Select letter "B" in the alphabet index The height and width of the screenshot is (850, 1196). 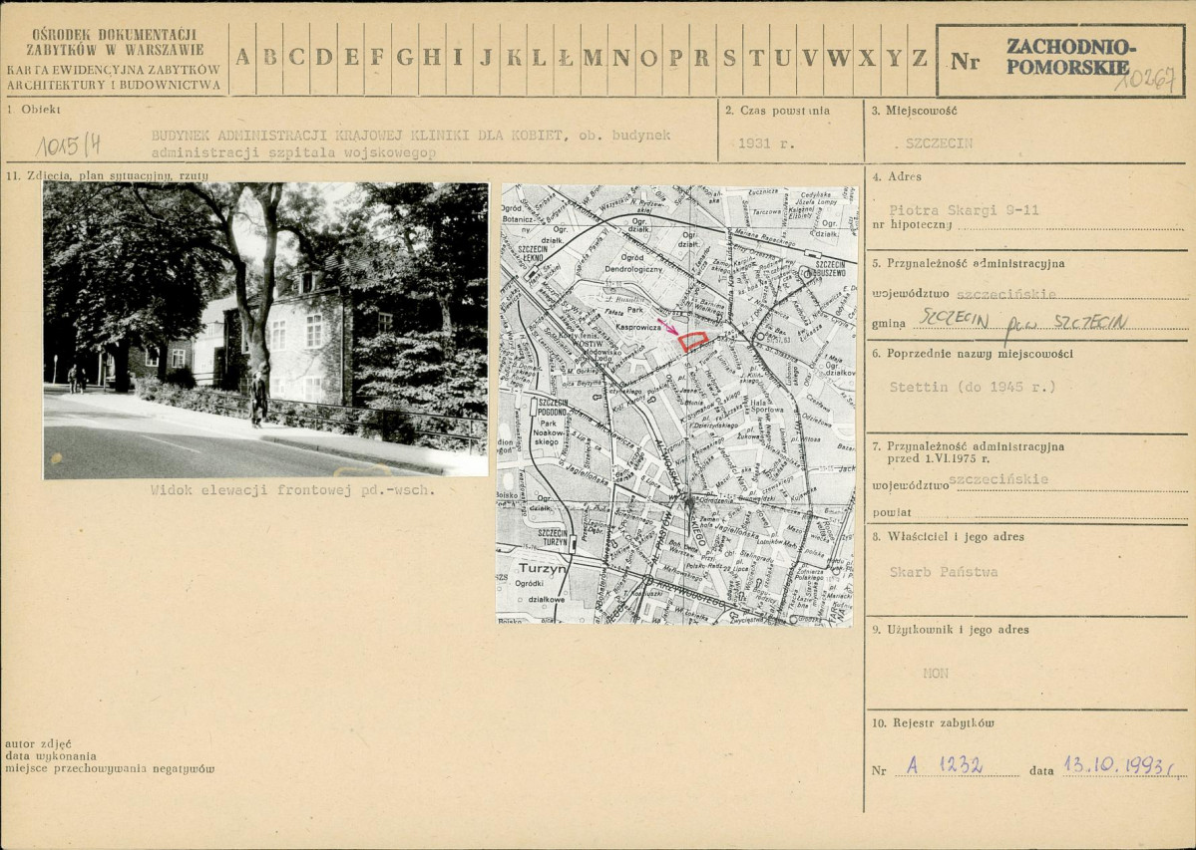pos(269,57)
